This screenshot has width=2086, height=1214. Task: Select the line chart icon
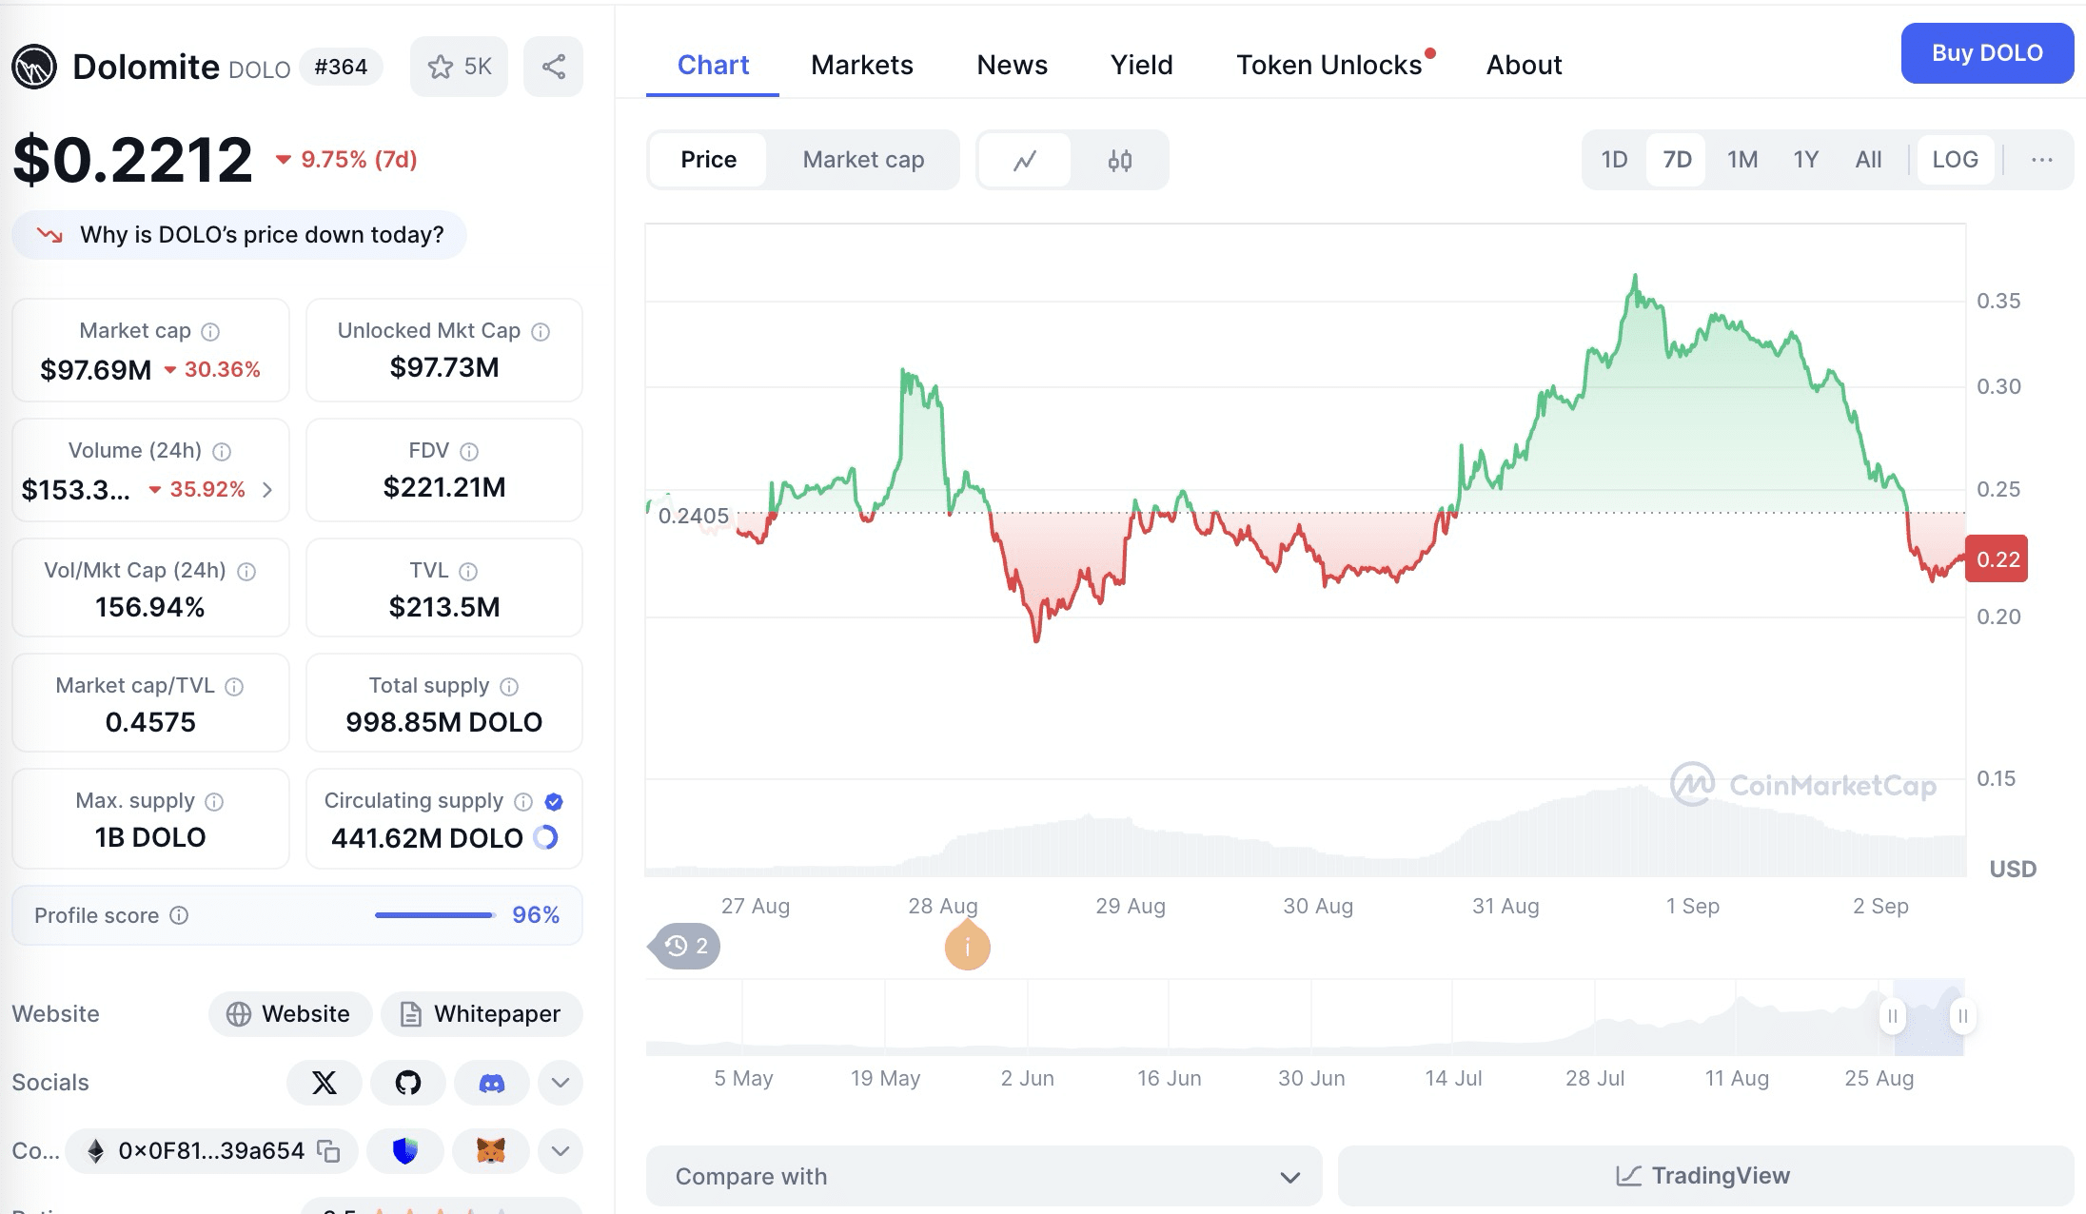(x=1025, y=160)
